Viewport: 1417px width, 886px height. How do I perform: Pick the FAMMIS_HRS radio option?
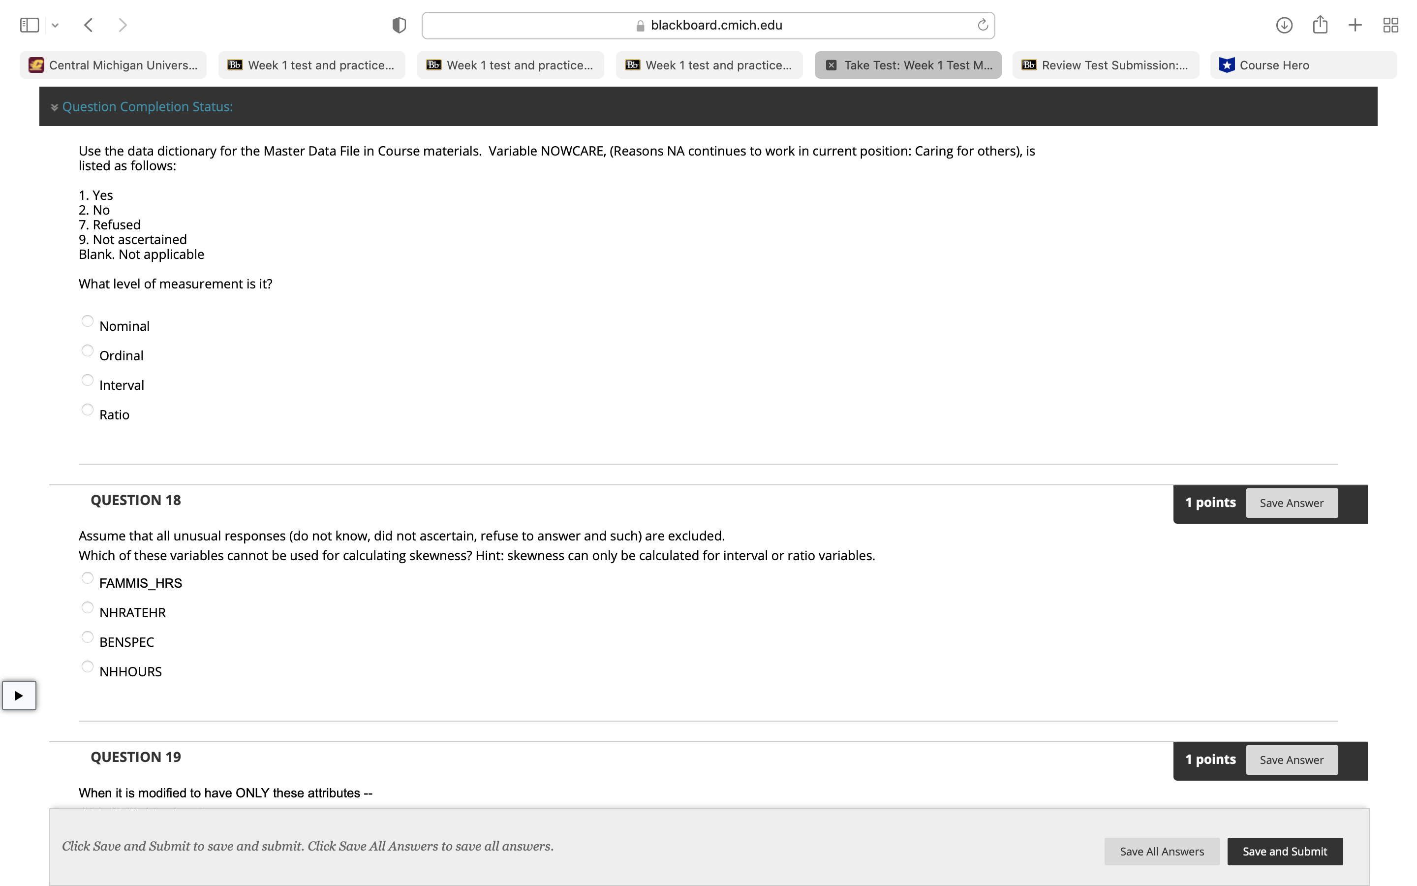pos(87,578)
